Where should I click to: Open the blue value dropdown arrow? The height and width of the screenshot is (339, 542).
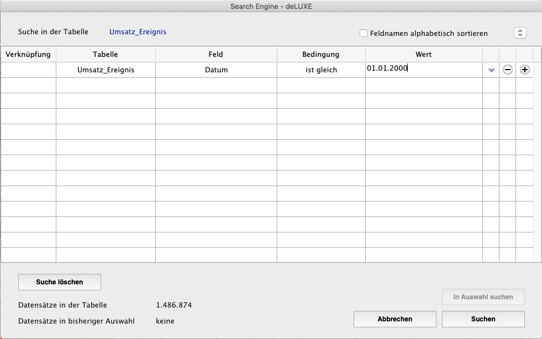[x=491, y=70]
